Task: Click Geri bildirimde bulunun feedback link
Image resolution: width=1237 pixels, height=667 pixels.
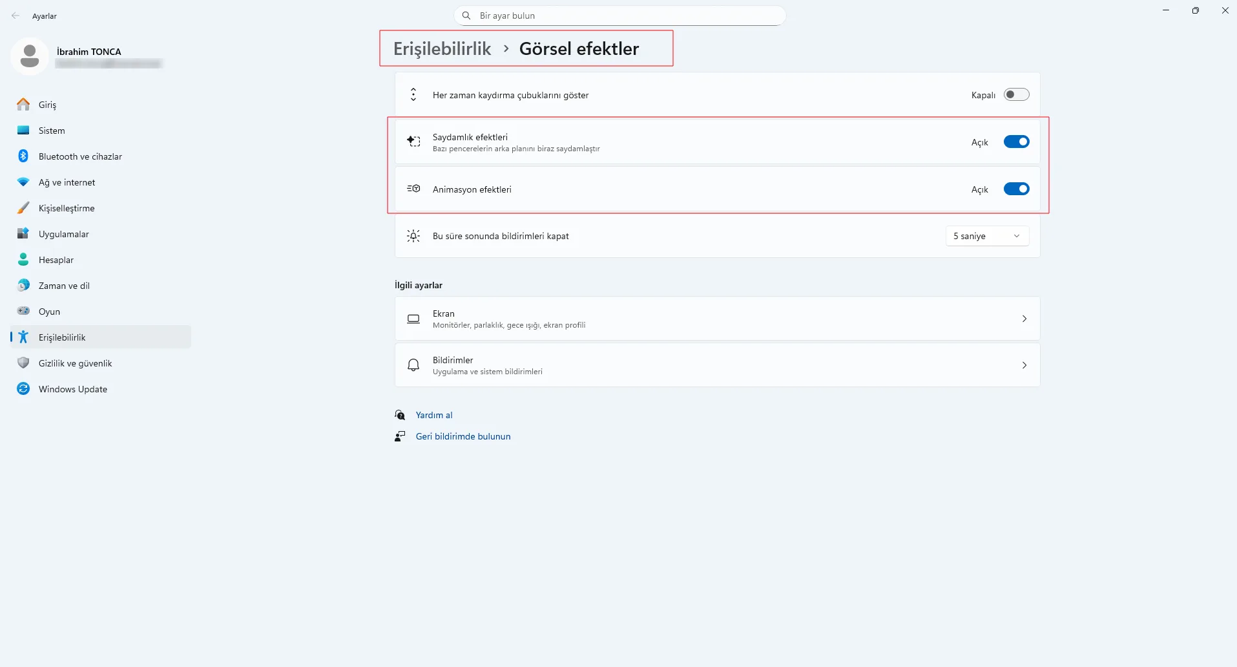Action: point(463,436)
